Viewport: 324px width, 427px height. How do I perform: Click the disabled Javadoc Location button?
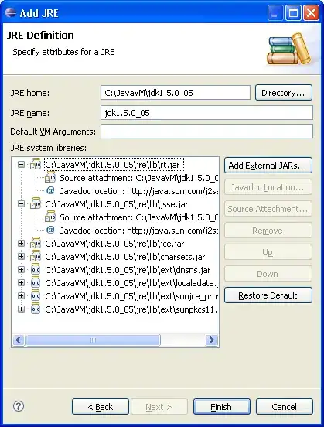tap(268, 187)
